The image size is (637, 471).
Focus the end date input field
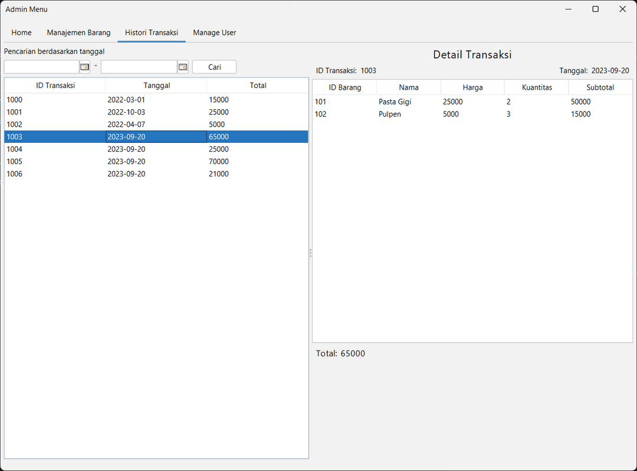click(x=139, y=67)
